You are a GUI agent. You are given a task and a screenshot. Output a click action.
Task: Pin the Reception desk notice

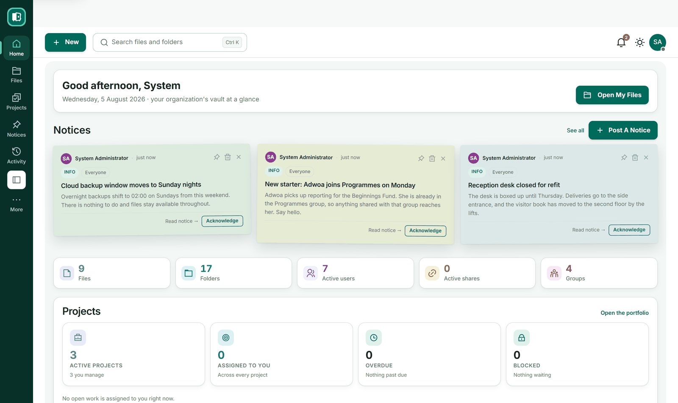tap(624, 157)
